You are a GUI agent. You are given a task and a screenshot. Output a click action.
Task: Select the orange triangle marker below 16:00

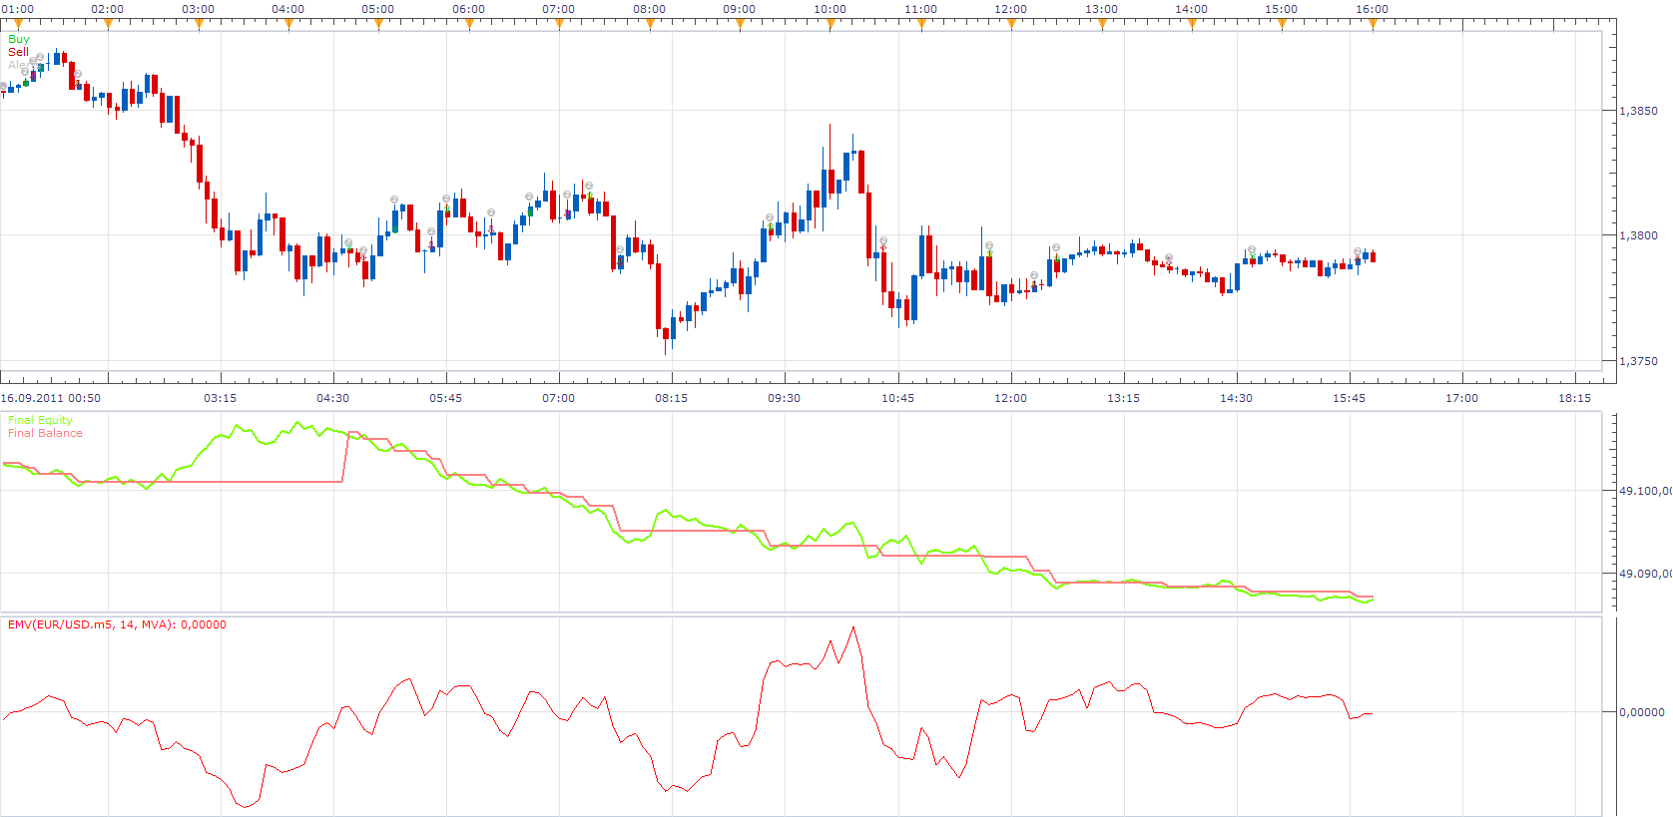coord(1373,25)
